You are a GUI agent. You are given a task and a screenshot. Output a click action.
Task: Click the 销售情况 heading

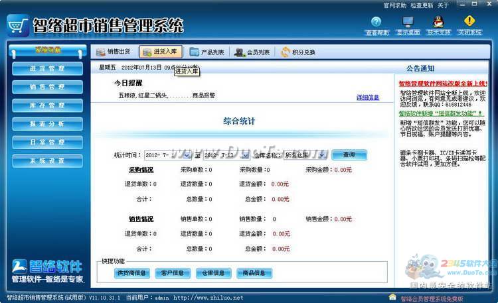[141, 219]
